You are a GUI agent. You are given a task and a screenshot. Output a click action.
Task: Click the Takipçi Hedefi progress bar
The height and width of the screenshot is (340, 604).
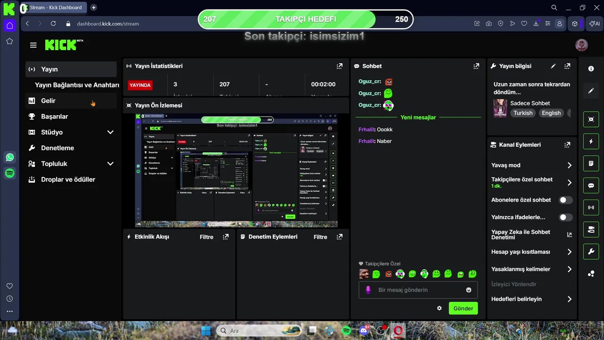(x=306, y=19)
